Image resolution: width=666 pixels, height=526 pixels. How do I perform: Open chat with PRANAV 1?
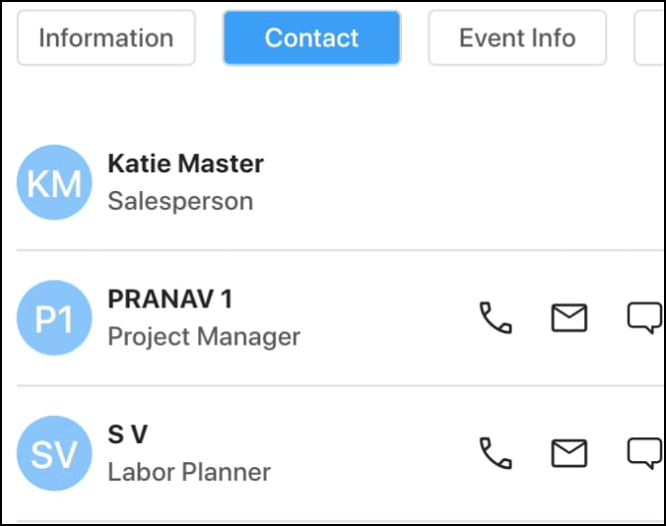[x=643, y=318]
